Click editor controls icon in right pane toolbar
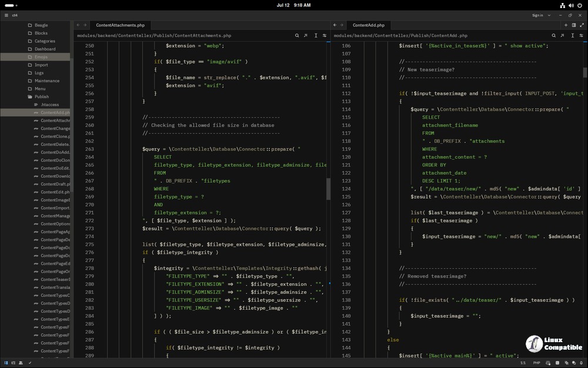Viewport: 588px width, 368px height. (582, 36)
